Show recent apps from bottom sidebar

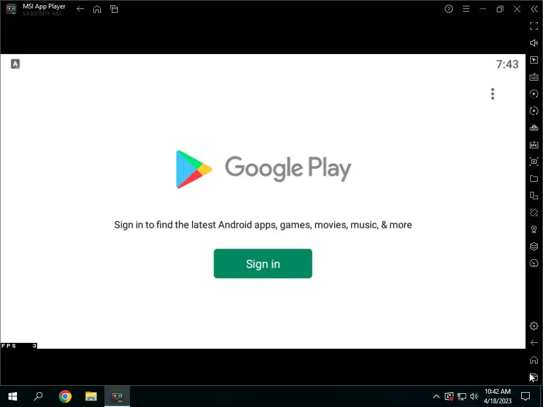click(x=533, y=377)
